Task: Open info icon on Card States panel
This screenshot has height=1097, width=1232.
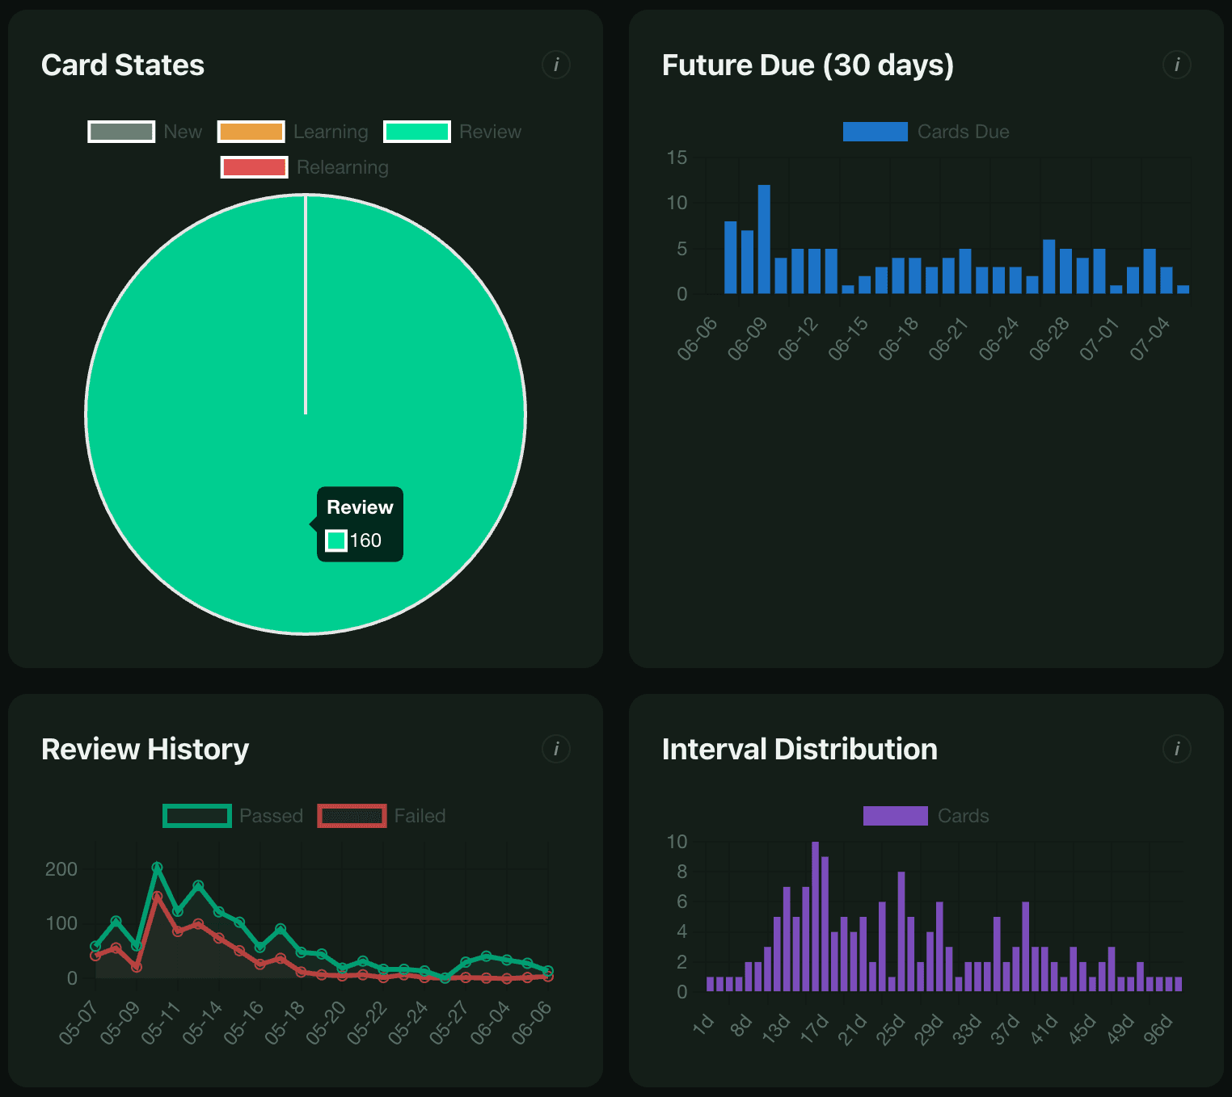Action: coord(556,65)
